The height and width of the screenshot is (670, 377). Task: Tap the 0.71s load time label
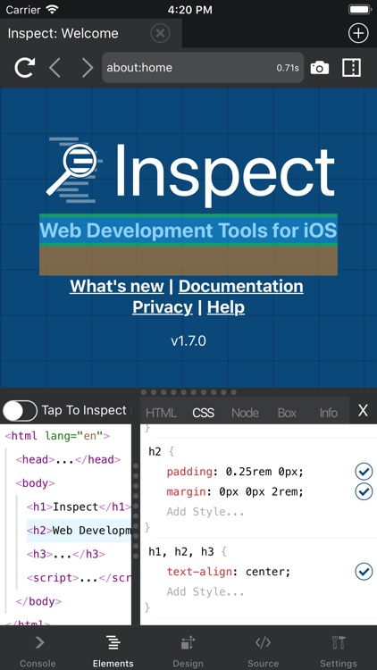tap(288, 68)
